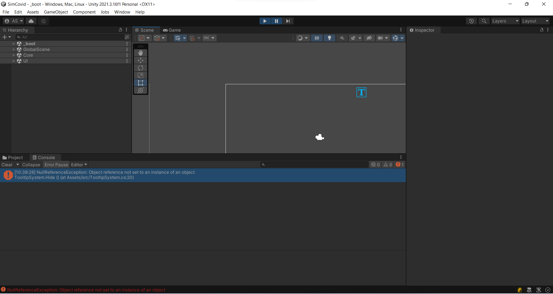The width and height of the screenshot is (553, 294).
Task: Open the GameObject menu
Action: point(56,12)
